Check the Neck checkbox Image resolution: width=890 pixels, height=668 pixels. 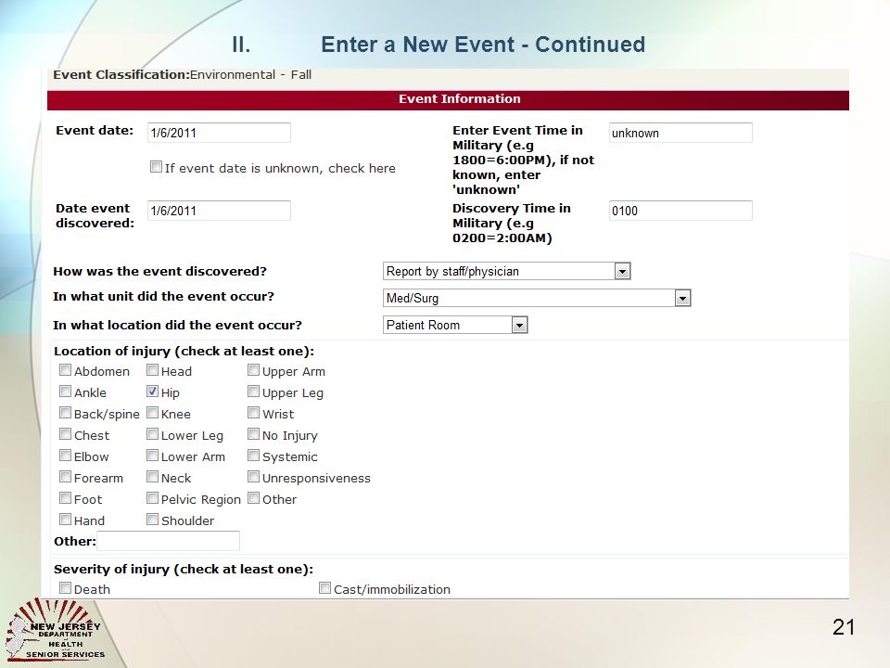click(x=152, y=477)
